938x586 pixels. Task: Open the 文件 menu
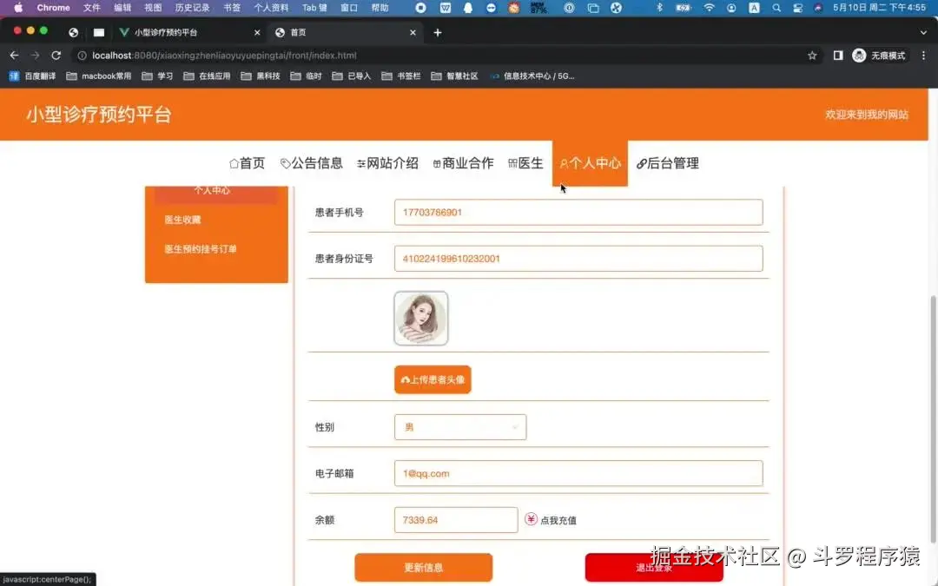(92, 8)
